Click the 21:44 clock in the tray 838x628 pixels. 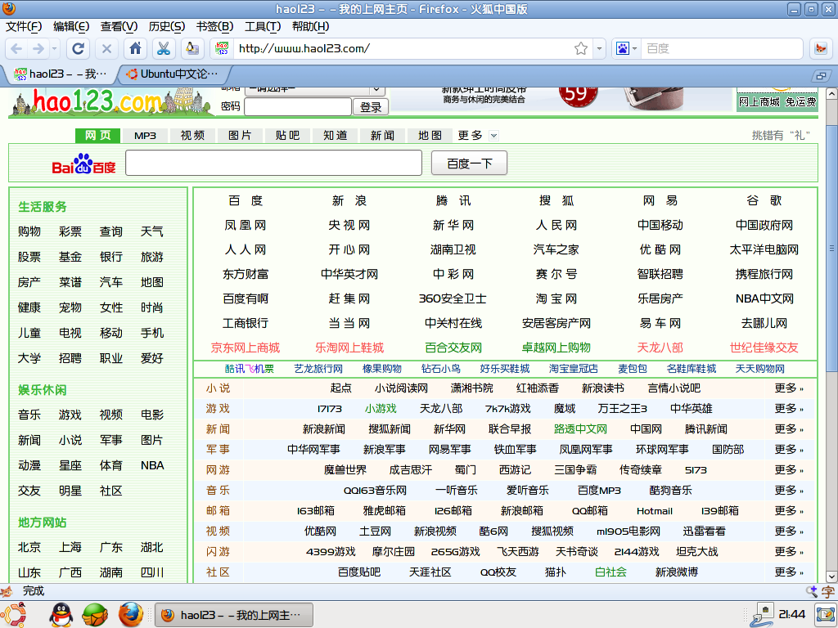(x=792, y=614)
